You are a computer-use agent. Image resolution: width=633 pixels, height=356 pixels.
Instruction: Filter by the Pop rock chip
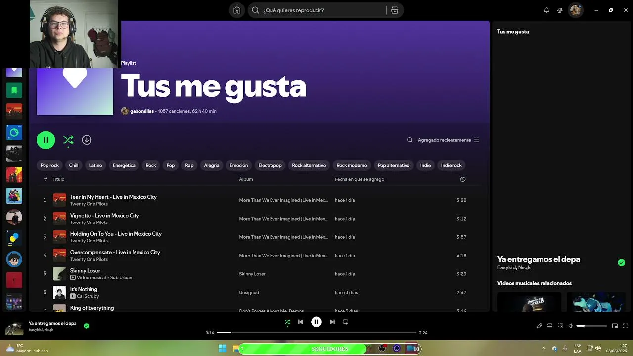[x=49, y=166]
